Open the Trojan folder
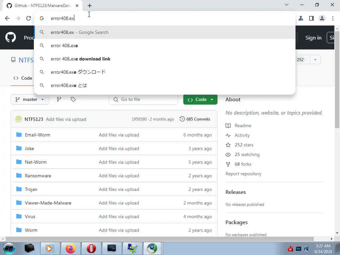 click(31, 189)
